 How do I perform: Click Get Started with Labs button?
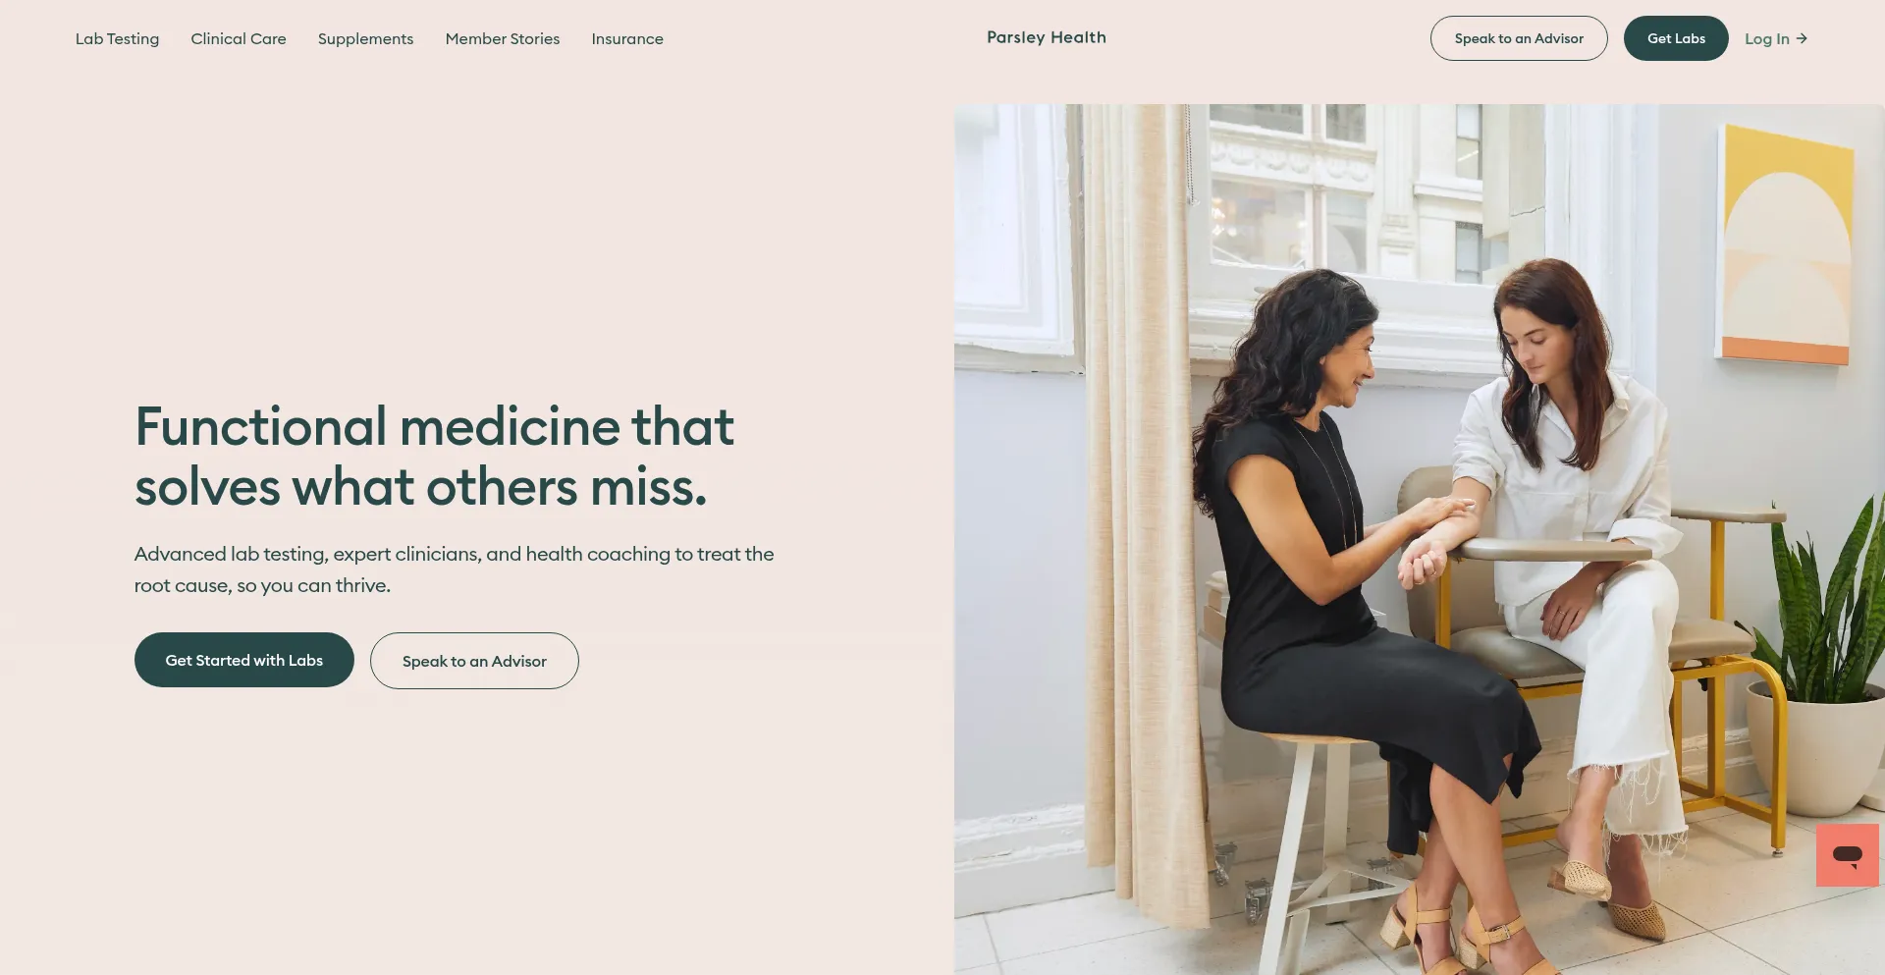[244, 660]
